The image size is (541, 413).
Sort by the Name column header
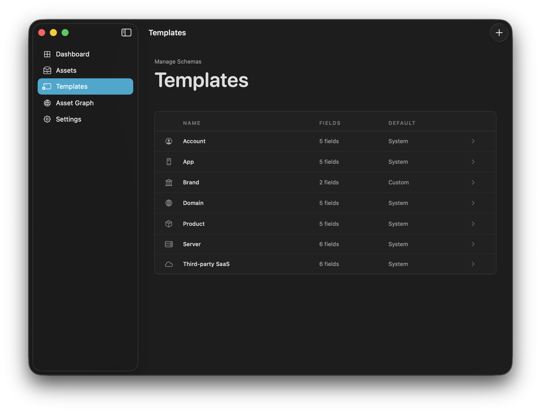191,123
